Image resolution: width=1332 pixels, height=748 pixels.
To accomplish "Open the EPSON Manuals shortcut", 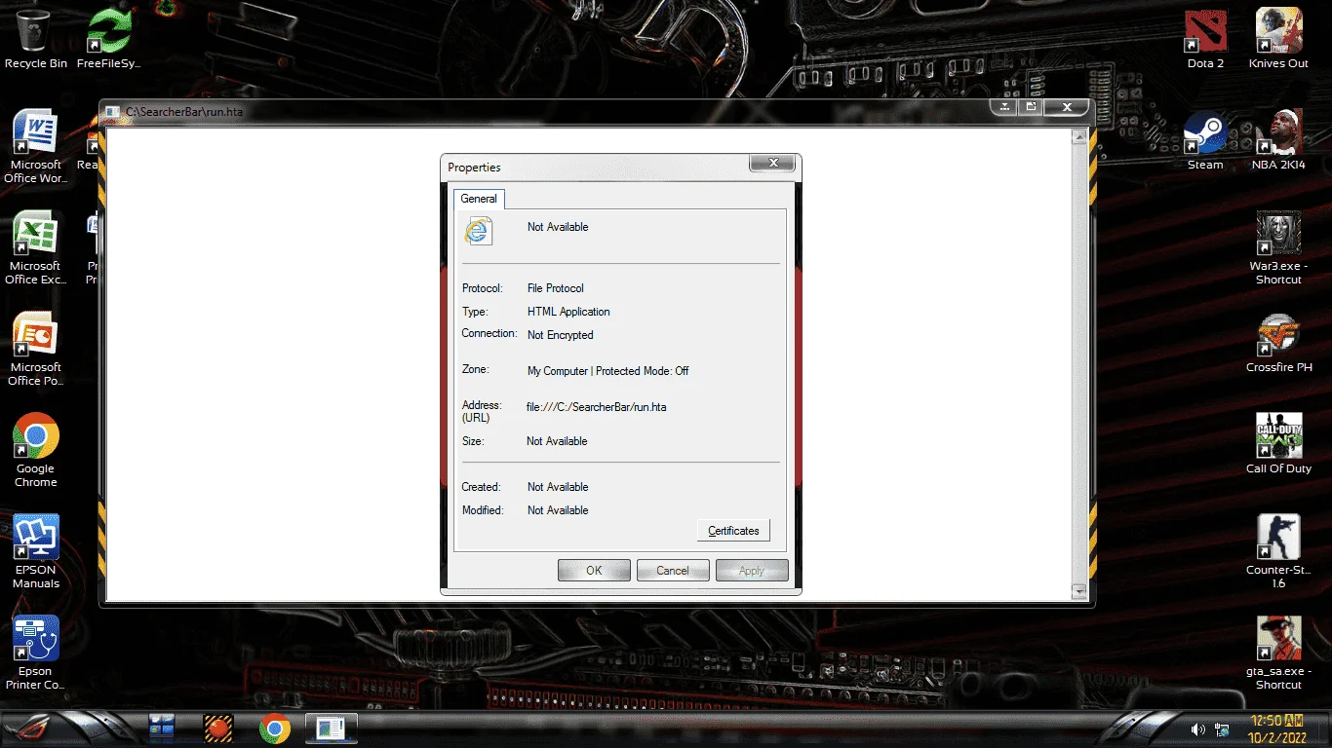I will pos(36,551).
